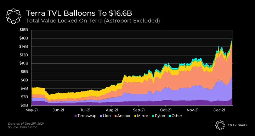The width and height of the screenshot is (255, 136).
Task: Click the Dec-21 x-axis label
Action: (219, 110)
